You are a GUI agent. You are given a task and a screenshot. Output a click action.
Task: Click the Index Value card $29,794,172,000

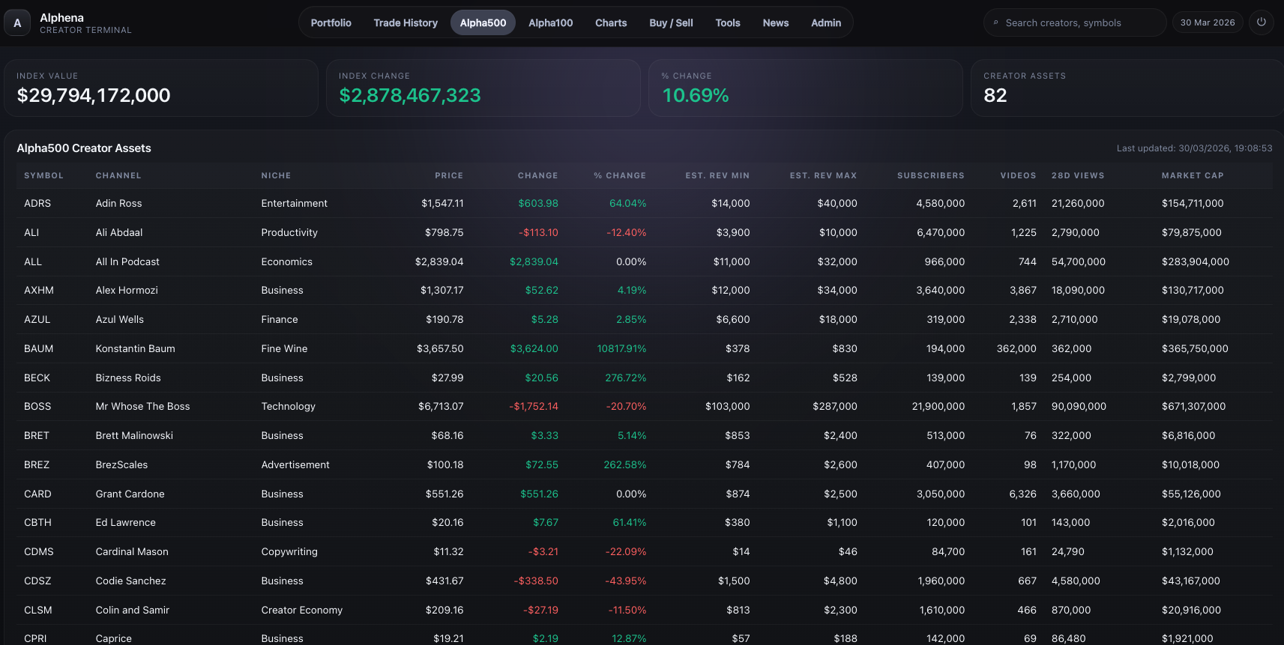click(x=161, y=88)
